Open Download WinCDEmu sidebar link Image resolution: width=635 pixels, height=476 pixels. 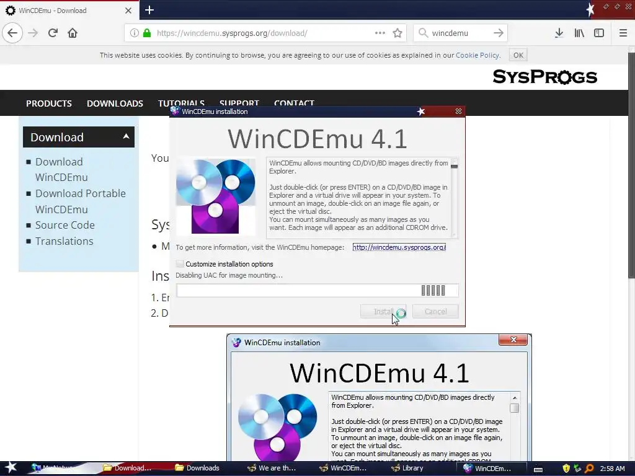tap(61, 170)
